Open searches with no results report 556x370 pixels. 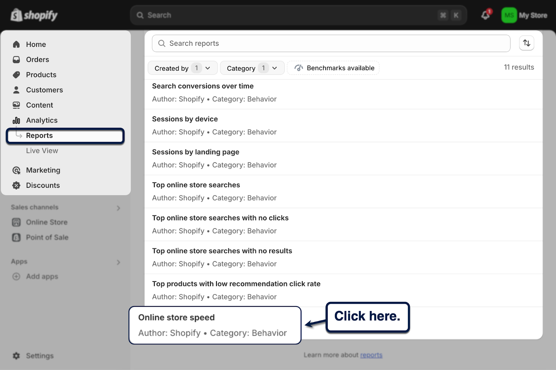coord(344,258)
